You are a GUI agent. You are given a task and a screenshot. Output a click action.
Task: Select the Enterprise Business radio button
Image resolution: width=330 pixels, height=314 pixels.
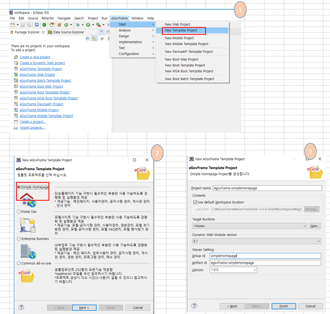pos(19,239)
